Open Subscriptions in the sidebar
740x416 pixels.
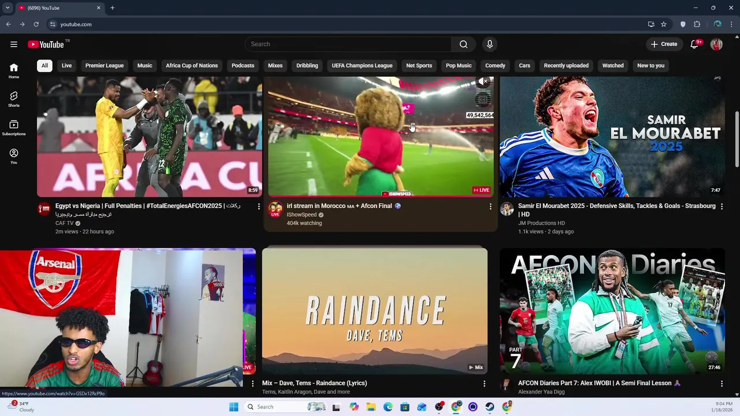tap(14, 128)
